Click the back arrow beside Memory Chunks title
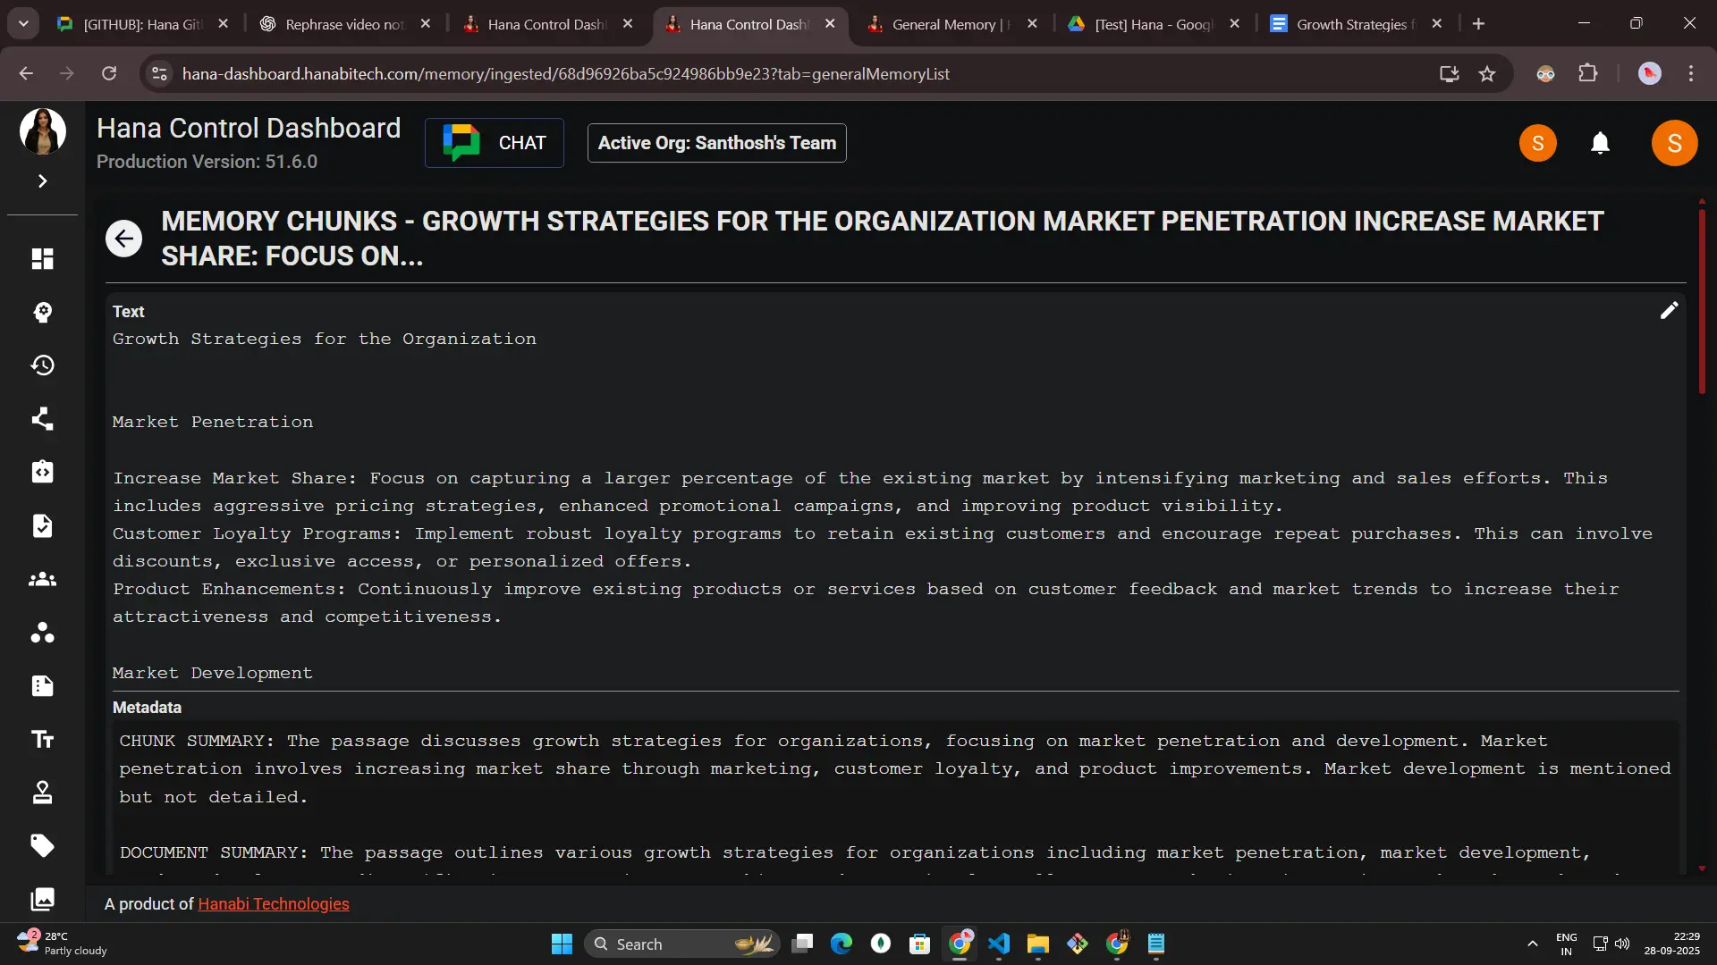 pos(123,239)
